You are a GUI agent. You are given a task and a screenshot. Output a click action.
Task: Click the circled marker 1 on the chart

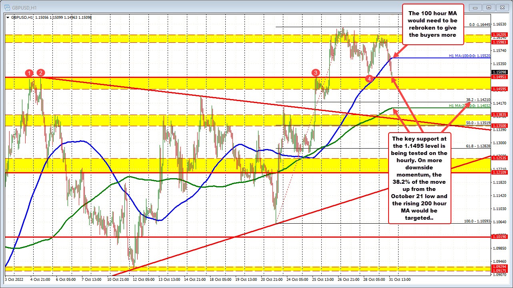(29, 73)
